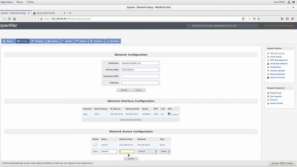Click the Backup/Restore icon in sidebar
The height and width of the screenshot is (167, 297).
pyautogui.click(x=268, y=74)
